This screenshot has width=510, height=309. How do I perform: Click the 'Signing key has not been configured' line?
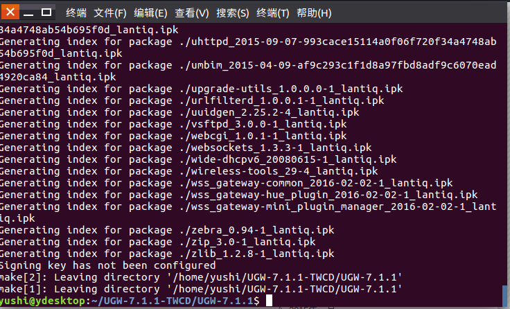[107, 265]
